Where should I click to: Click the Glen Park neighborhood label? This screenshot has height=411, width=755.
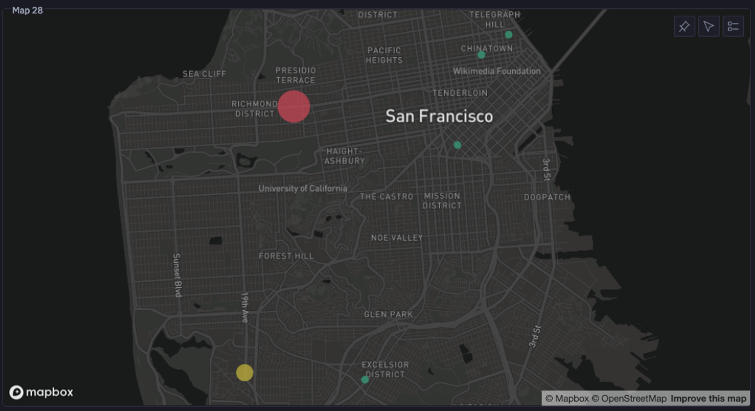point(388,314)
